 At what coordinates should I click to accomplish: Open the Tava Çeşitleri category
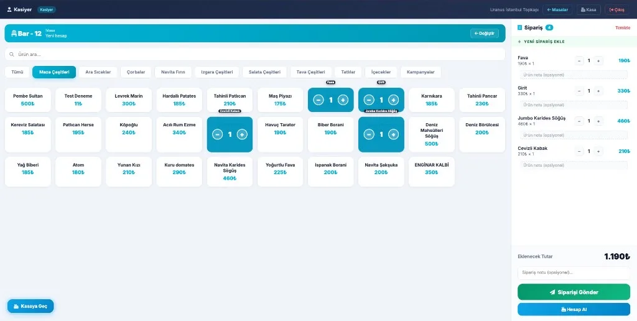coord(311,72)
